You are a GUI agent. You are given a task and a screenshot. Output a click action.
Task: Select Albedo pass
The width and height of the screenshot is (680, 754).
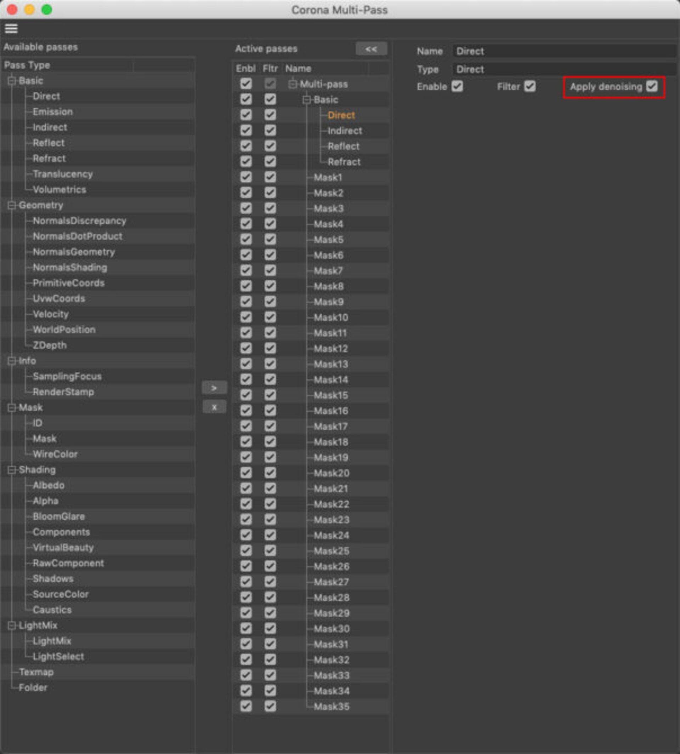pos(49,485)
